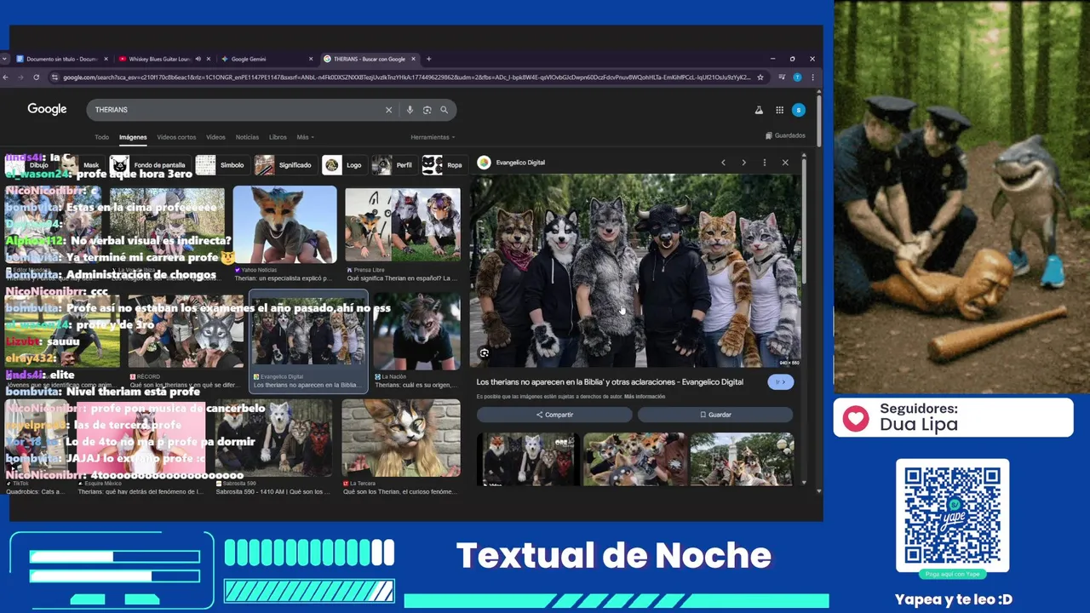This screenshot has width=1090, height=613.
Task: Click the Seguidores heart icon
Action: tap(855, 418)
